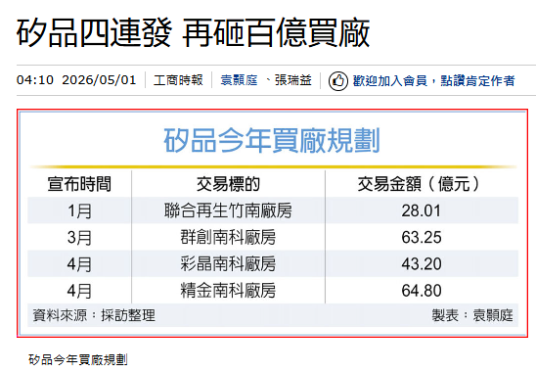Screen dimensions: 536x373
Task: Select 精金南科廠房 cell
Action: tap(228, 291)
